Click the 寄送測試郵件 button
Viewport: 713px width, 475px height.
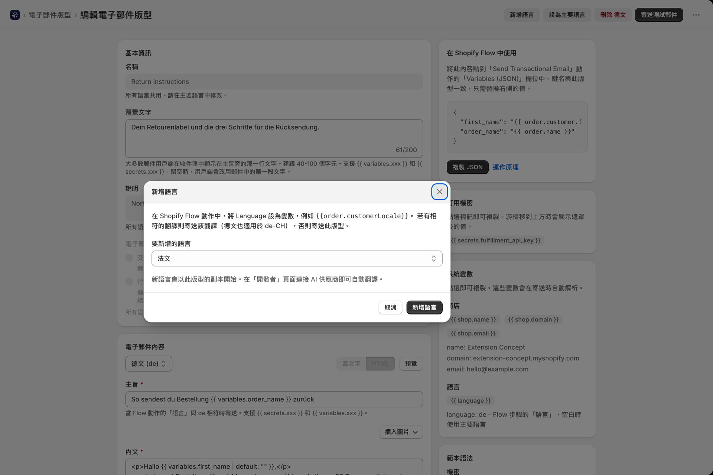[x=659, y=15]
